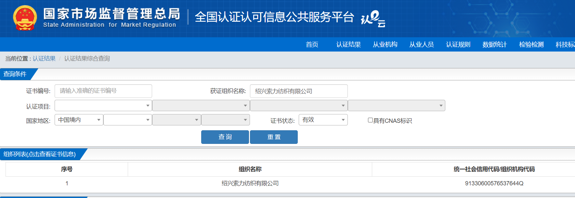
Task: Open the 从业机构 menu
Action: click(385, 44)
